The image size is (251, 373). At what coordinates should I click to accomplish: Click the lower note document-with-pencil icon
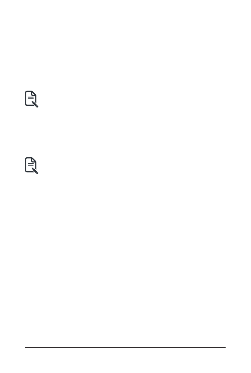[x=31, y=165]
